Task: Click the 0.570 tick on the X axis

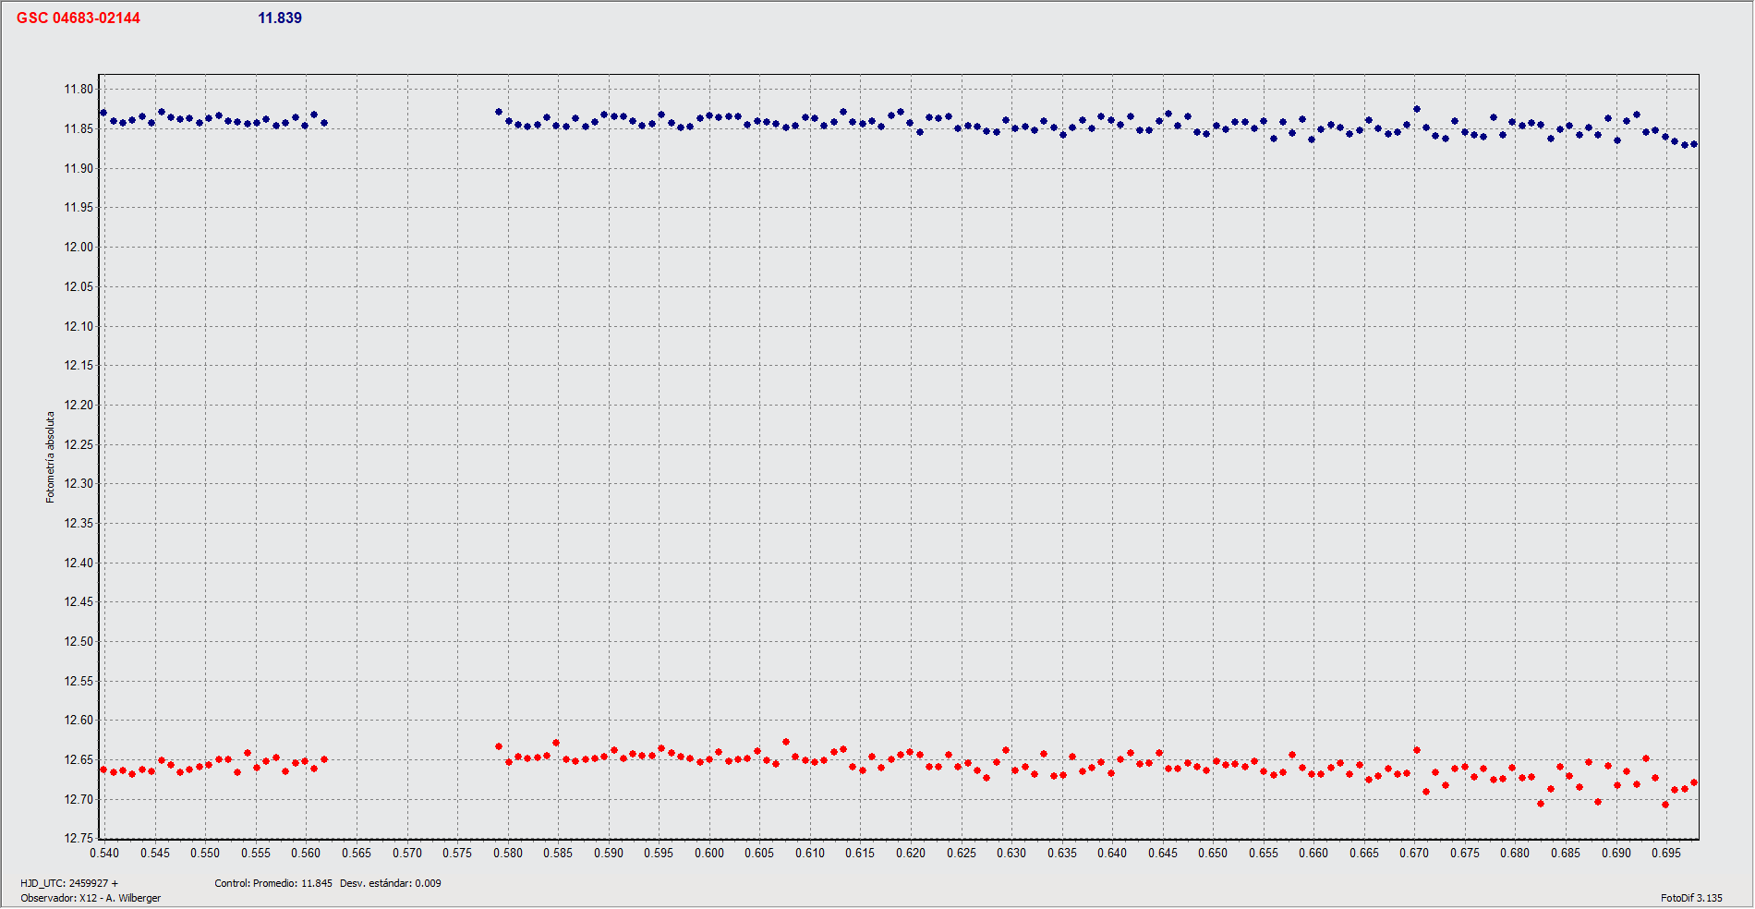Action: [406, 853]
